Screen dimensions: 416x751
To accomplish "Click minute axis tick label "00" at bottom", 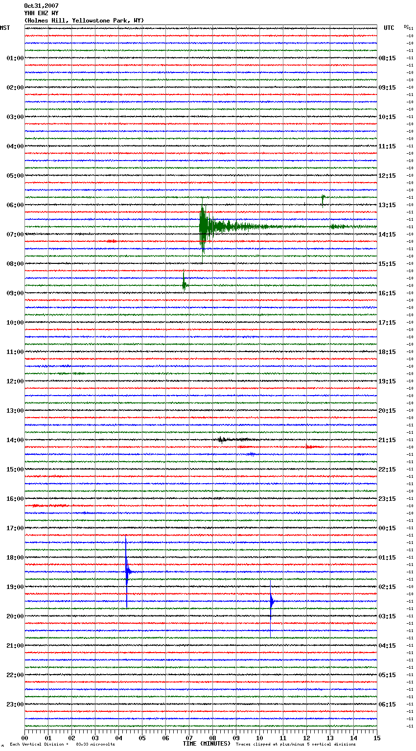I will 25,738.
